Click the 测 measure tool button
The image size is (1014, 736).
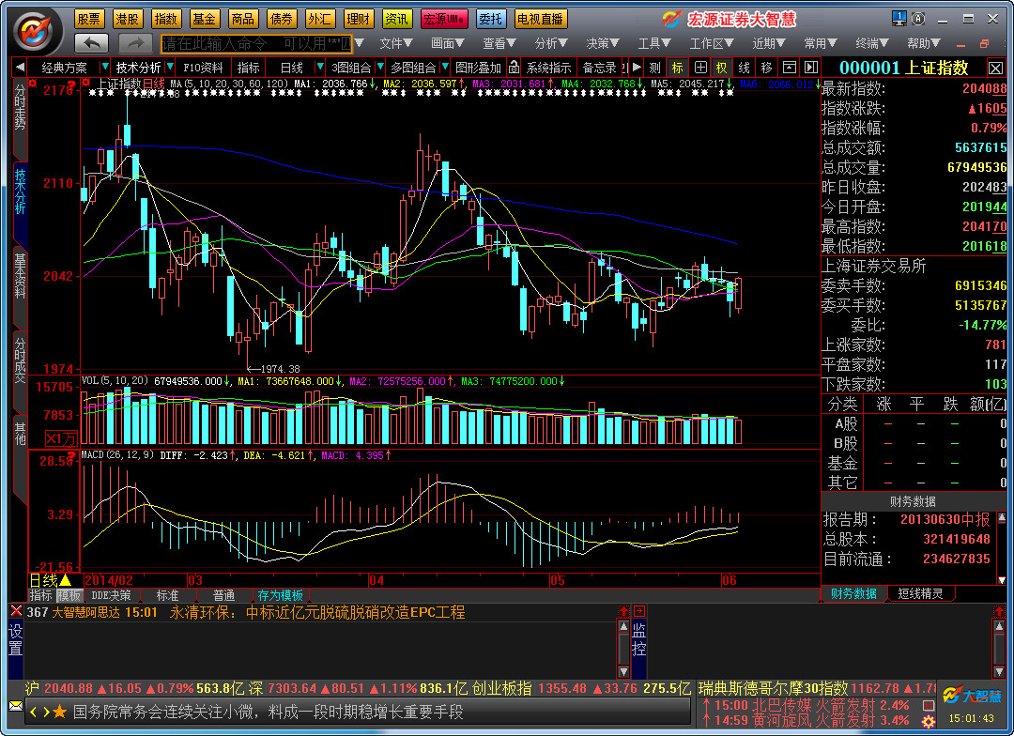coord(654,68)
